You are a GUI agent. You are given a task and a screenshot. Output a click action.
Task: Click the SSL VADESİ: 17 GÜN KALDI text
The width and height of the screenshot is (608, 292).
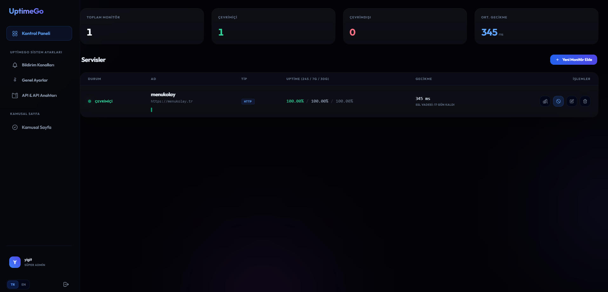(x=435, y=105)
